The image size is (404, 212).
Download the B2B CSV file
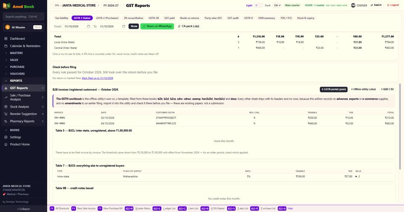pyautogui.click(x=387, y=90)
